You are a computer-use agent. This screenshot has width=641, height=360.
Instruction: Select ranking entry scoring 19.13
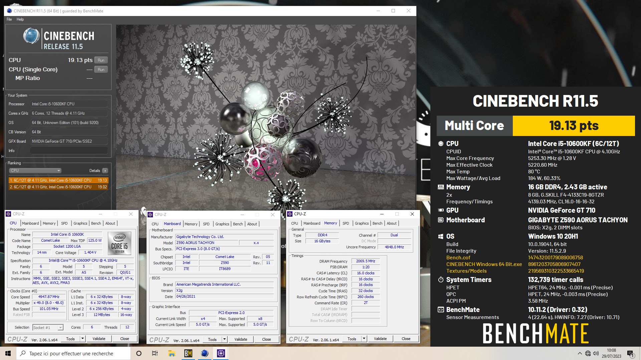point(58,180)
